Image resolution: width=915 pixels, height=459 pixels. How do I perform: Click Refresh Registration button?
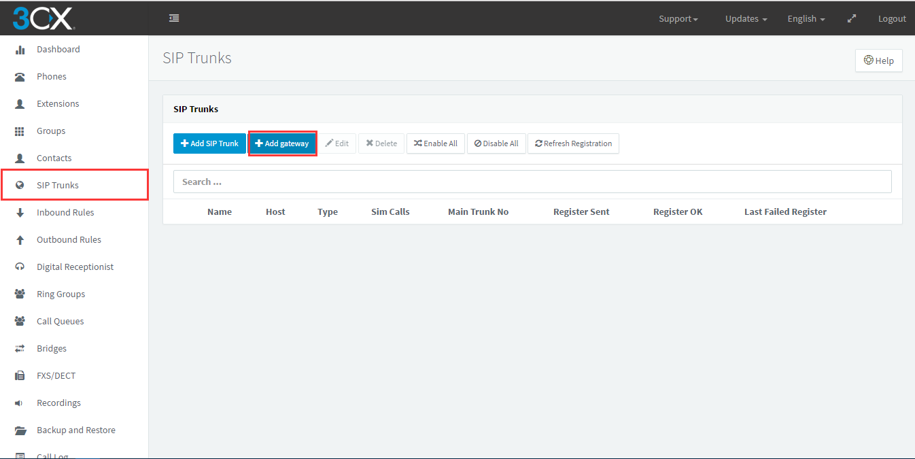point(573,143)
